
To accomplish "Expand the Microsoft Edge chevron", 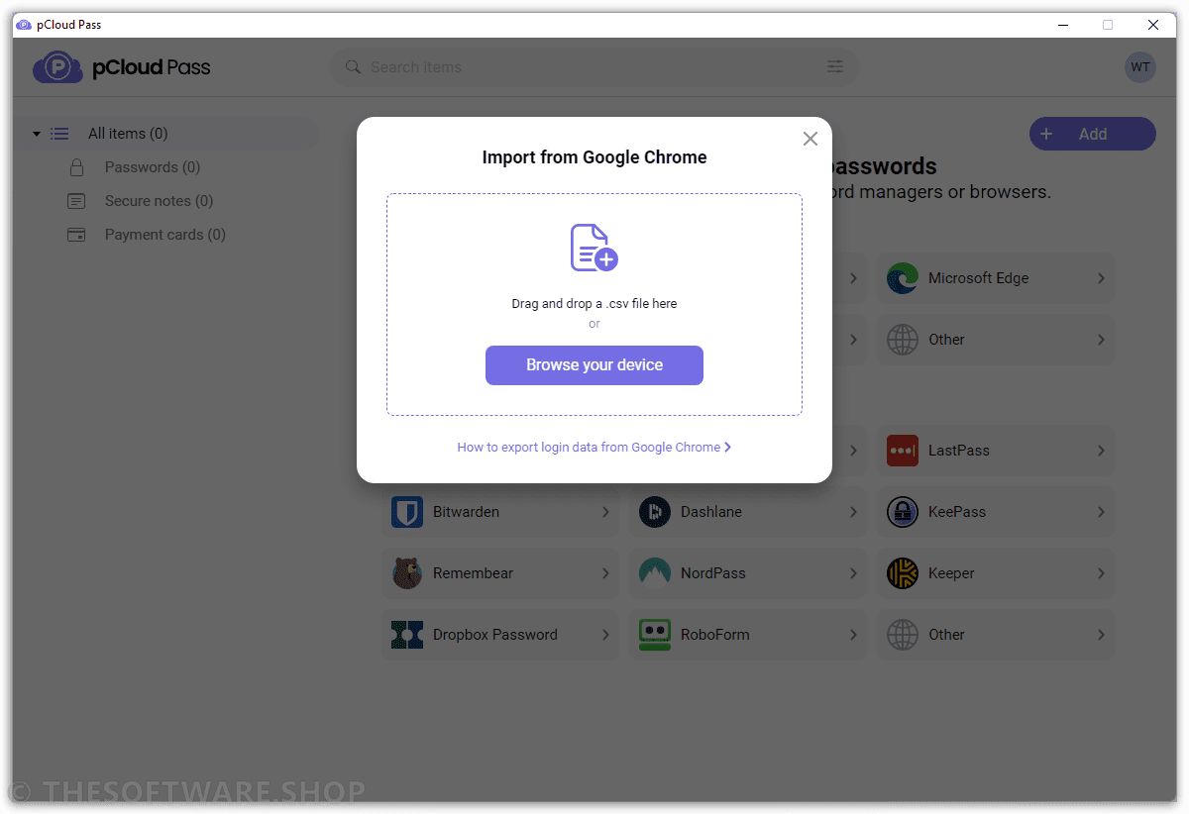I will click(1101, 278).
